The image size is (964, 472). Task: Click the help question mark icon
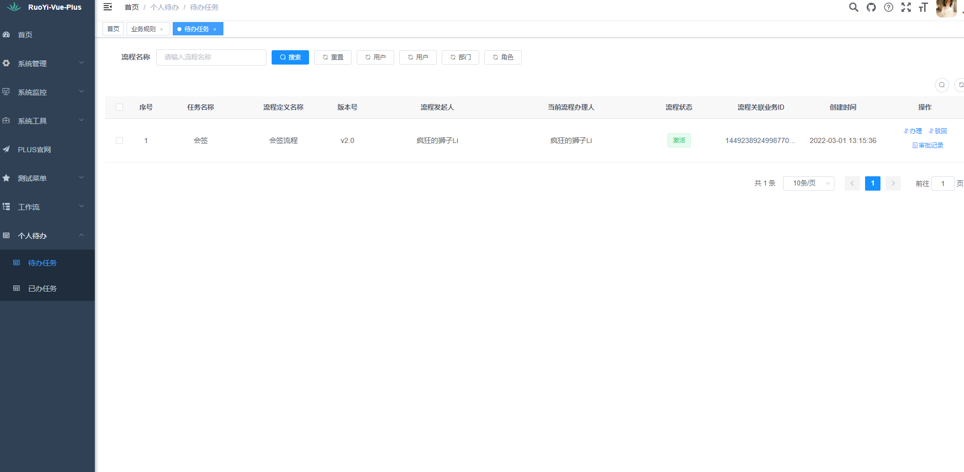(x=889, y=7)
